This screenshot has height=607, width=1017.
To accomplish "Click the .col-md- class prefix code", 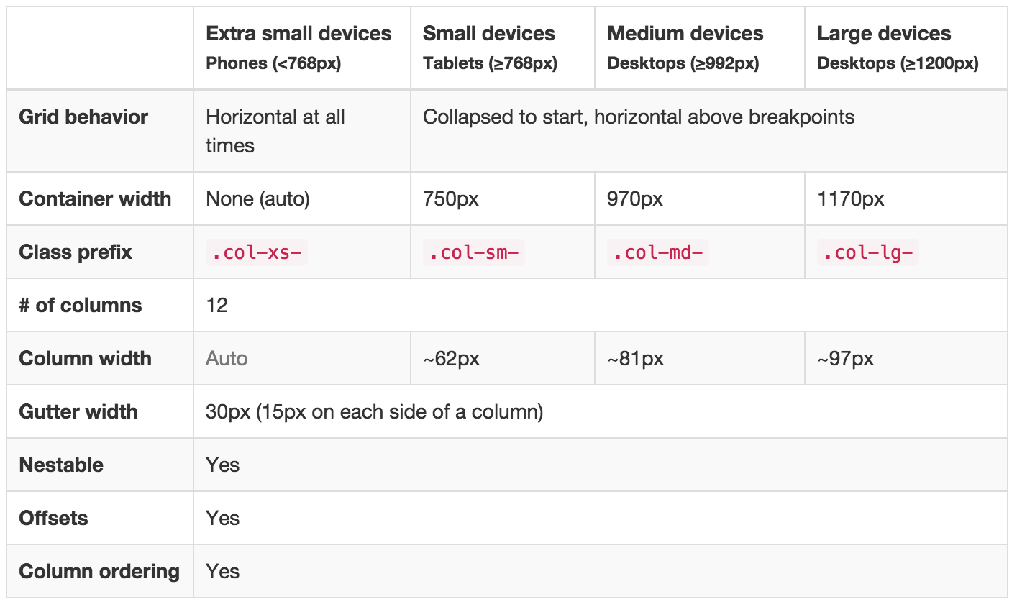I will tap(658, 252).
